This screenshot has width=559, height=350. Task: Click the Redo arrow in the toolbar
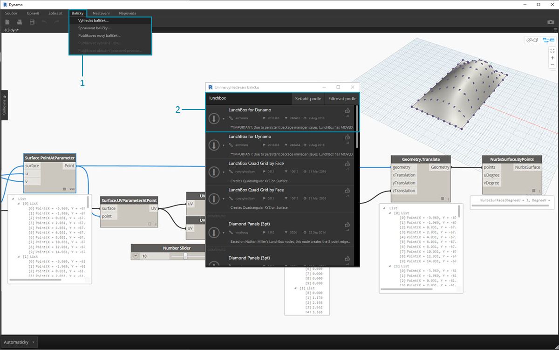(56, 22)
